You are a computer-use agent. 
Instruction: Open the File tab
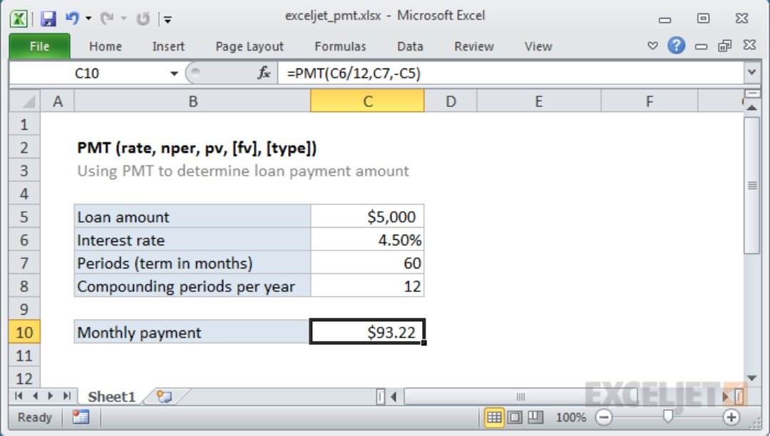point(39,46)
